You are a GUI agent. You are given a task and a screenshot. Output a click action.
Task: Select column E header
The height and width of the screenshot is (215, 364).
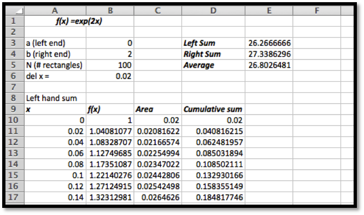[269, 11]
